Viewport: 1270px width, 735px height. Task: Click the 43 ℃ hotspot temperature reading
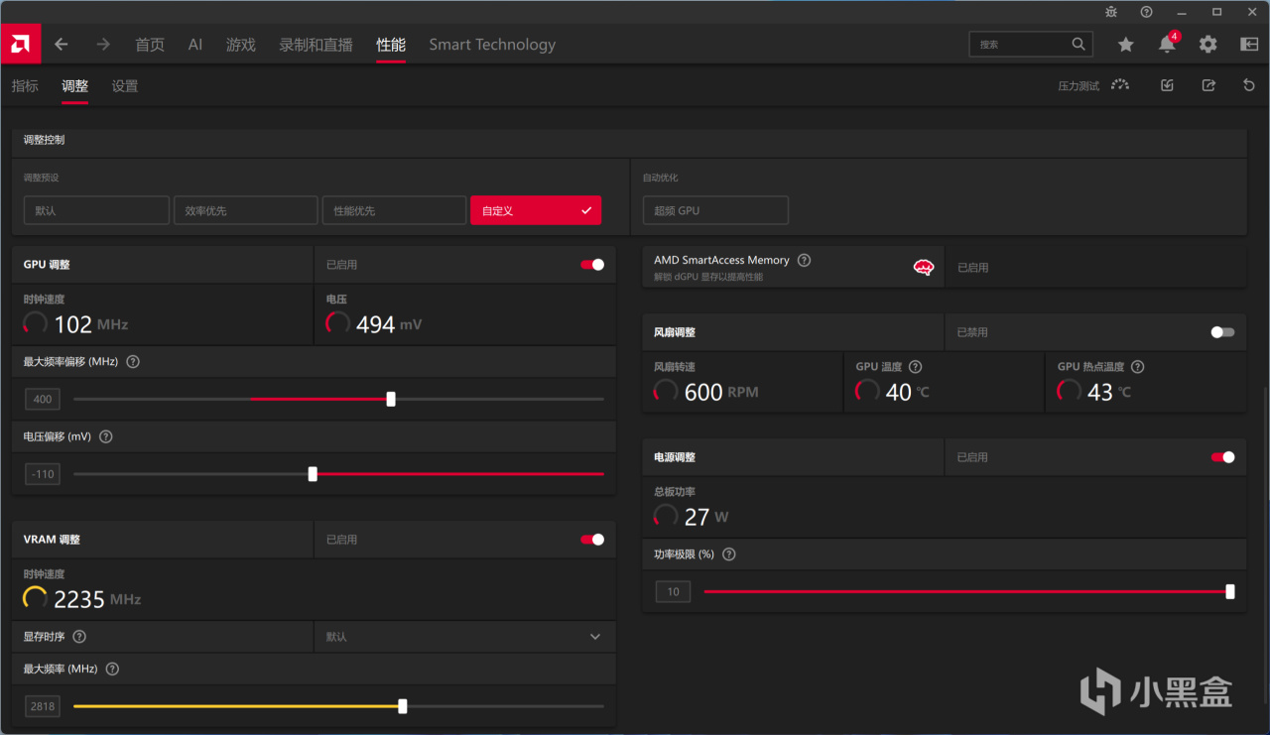(1109, 392)
